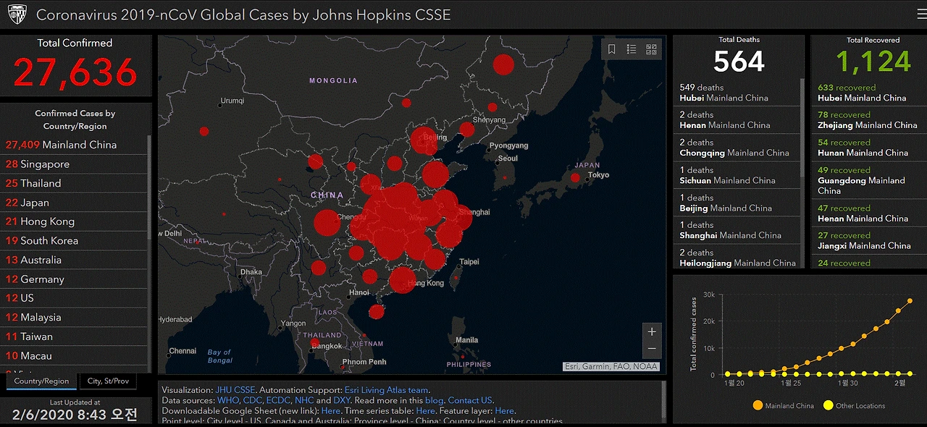Click the Esri, Garmin, FAO, NOAA attribution

tap(611, 366)
